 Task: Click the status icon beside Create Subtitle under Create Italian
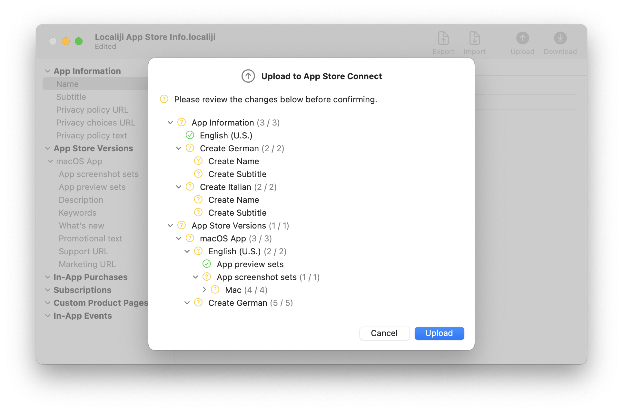(198, 212)
